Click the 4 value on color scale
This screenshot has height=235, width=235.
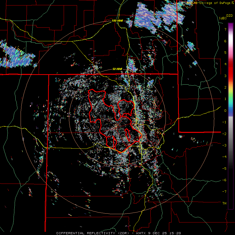[x=225, y=64]
